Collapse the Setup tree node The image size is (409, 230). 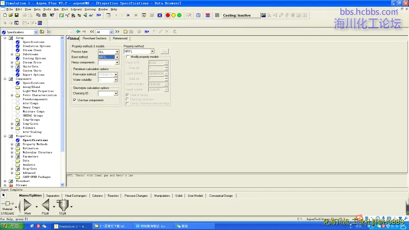coord(5,38)
